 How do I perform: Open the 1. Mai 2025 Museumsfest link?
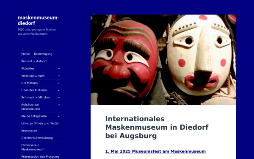click(x=155, y=151)
